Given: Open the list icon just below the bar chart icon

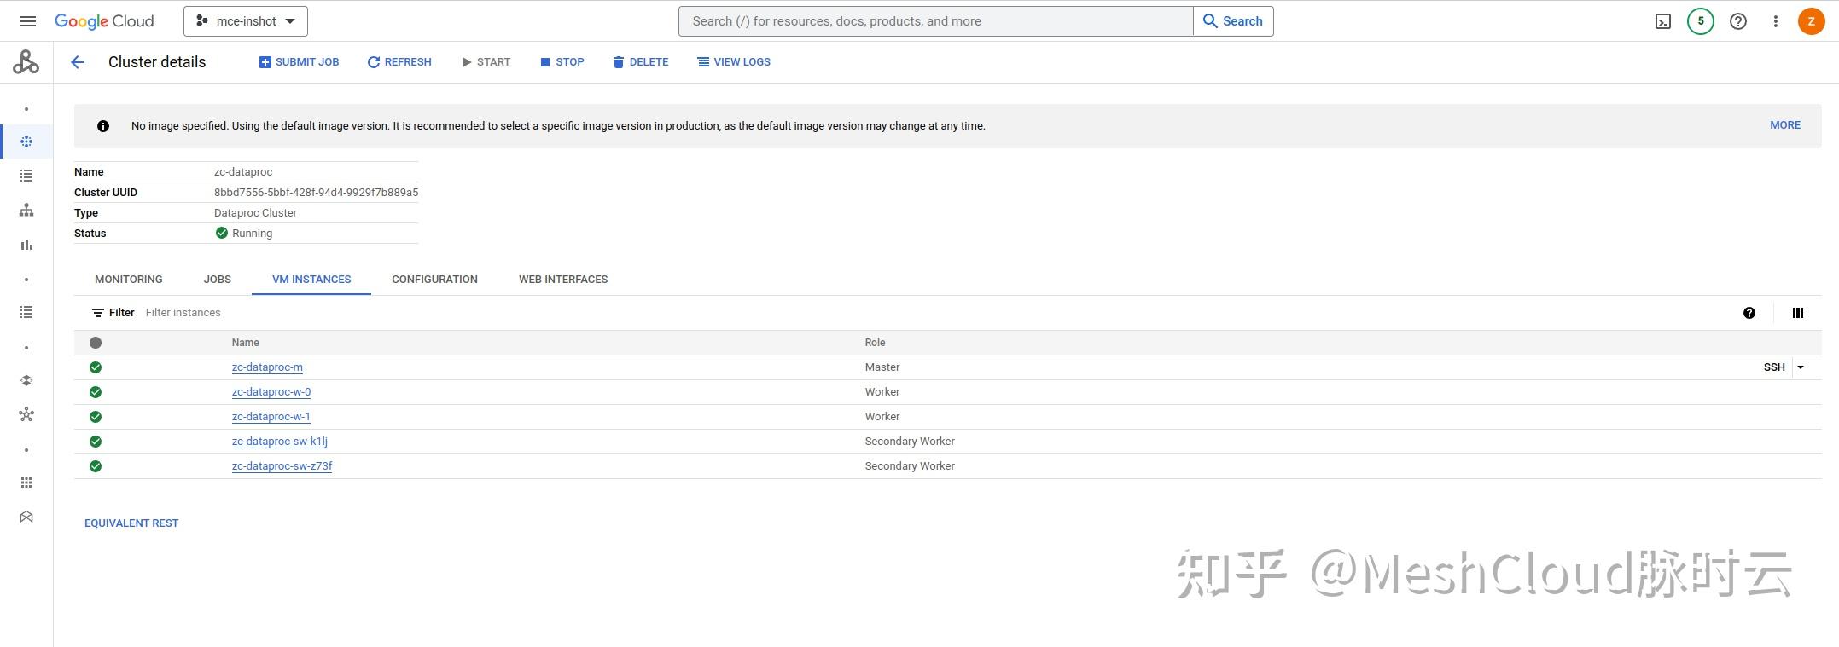Looking at the screenshot, I should click(26, 313).
